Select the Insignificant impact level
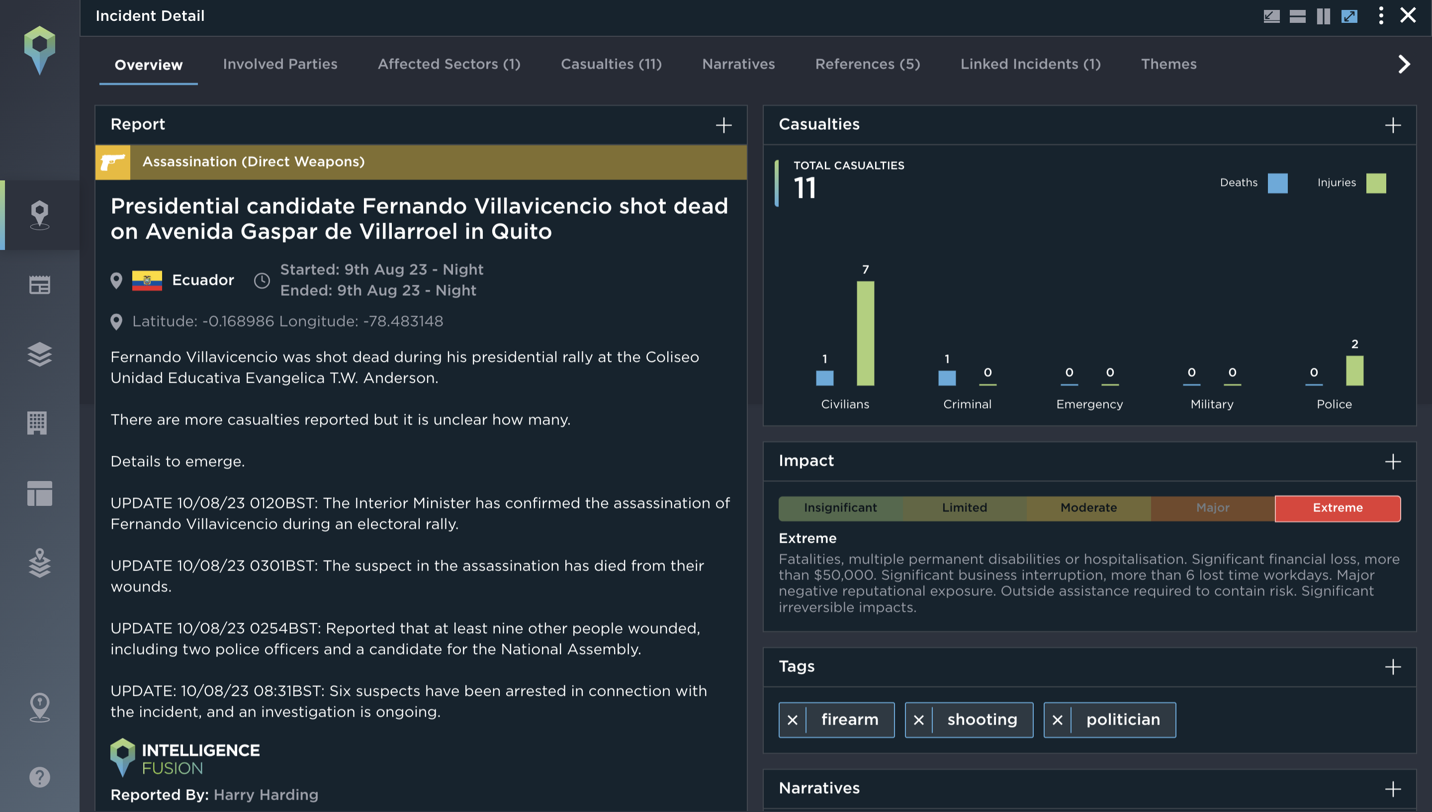 click(841, 508)
